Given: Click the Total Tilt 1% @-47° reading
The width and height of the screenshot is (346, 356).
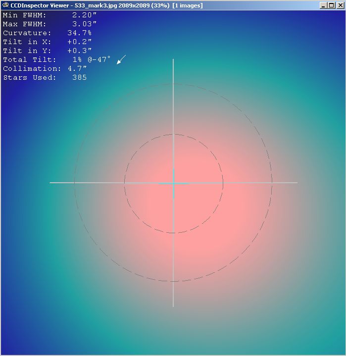Looking at the screenshot, I should (x=92, y=60).
